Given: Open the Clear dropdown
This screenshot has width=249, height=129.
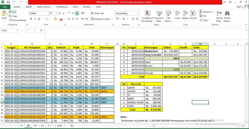Looking at the screenshot, I should coord(205,20).
